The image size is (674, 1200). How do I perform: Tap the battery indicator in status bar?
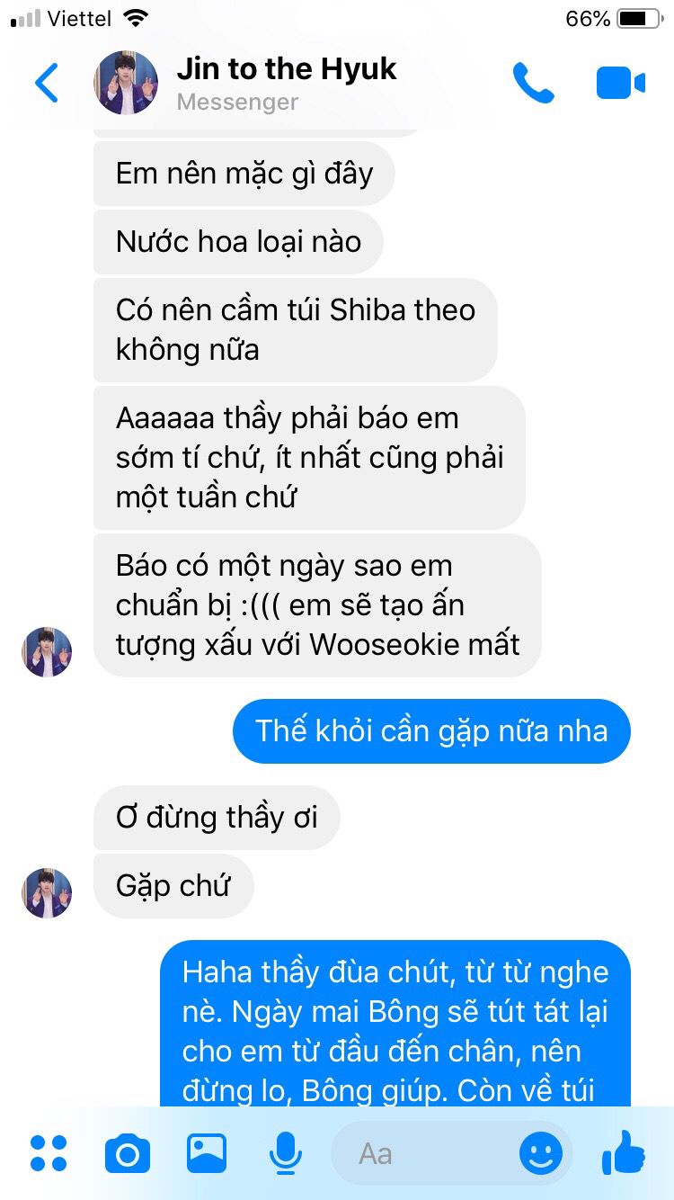pyautogui.click(x=639, y=18)
